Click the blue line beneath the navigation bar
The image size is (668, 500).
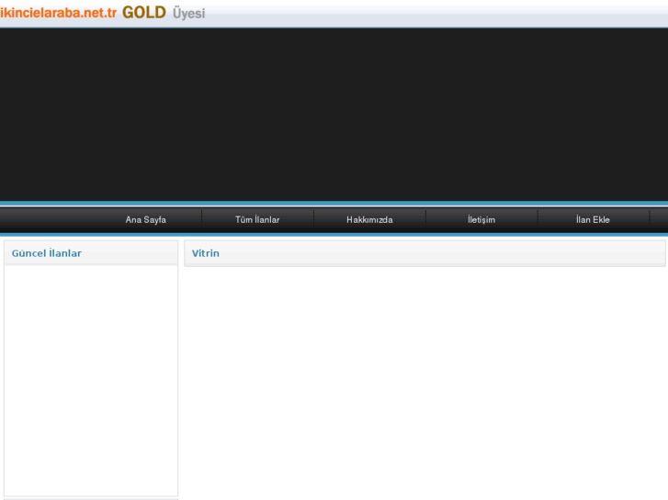click(x=334, y=234)
